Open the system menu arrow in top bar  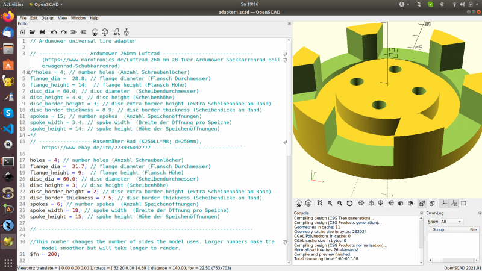coord(477,4)
